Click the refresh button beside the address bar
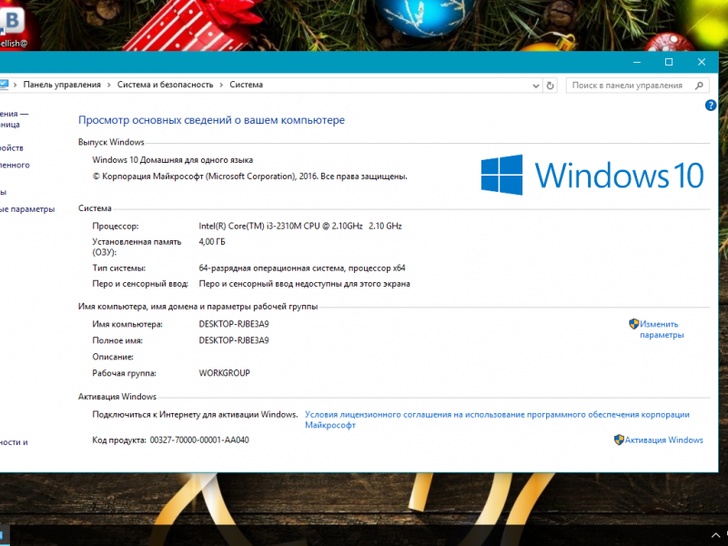Image resolution: width=728 pixels, height=546 pixels. pyautogui.click(x=550, y=86)
